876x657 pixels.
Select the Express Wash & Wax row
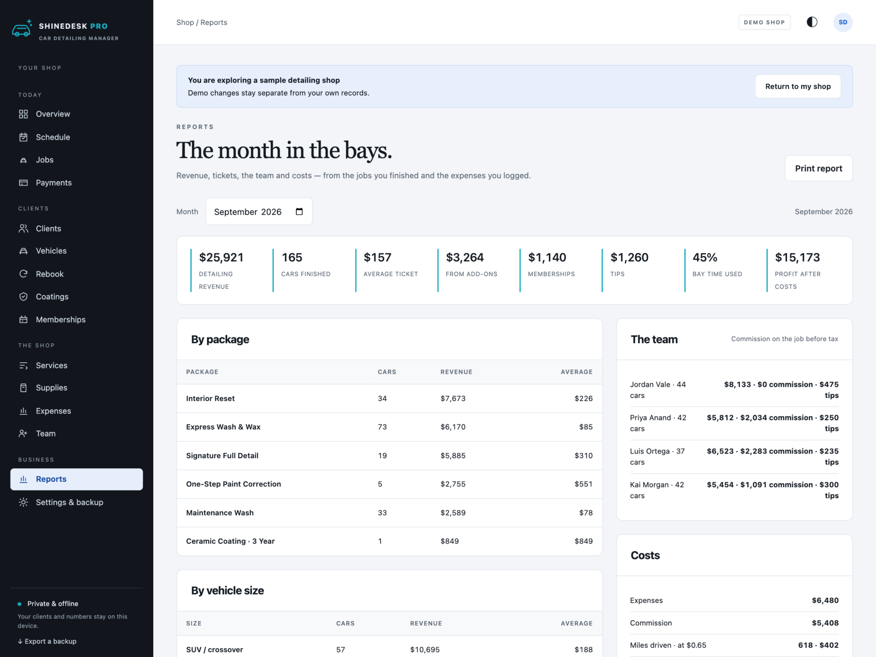[x=389, y=427]
